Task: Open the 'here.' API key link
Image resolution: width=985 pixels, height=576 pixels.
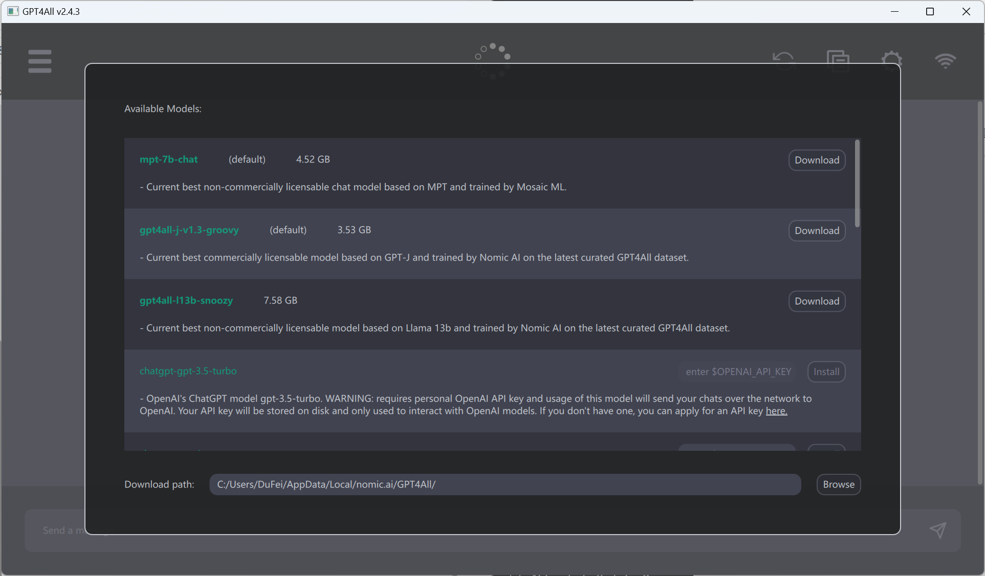Action: pos(776,411)
